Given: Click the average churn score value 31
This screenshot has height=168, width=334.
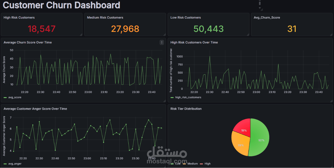Looking at the screenshot, I should (292, 29).
